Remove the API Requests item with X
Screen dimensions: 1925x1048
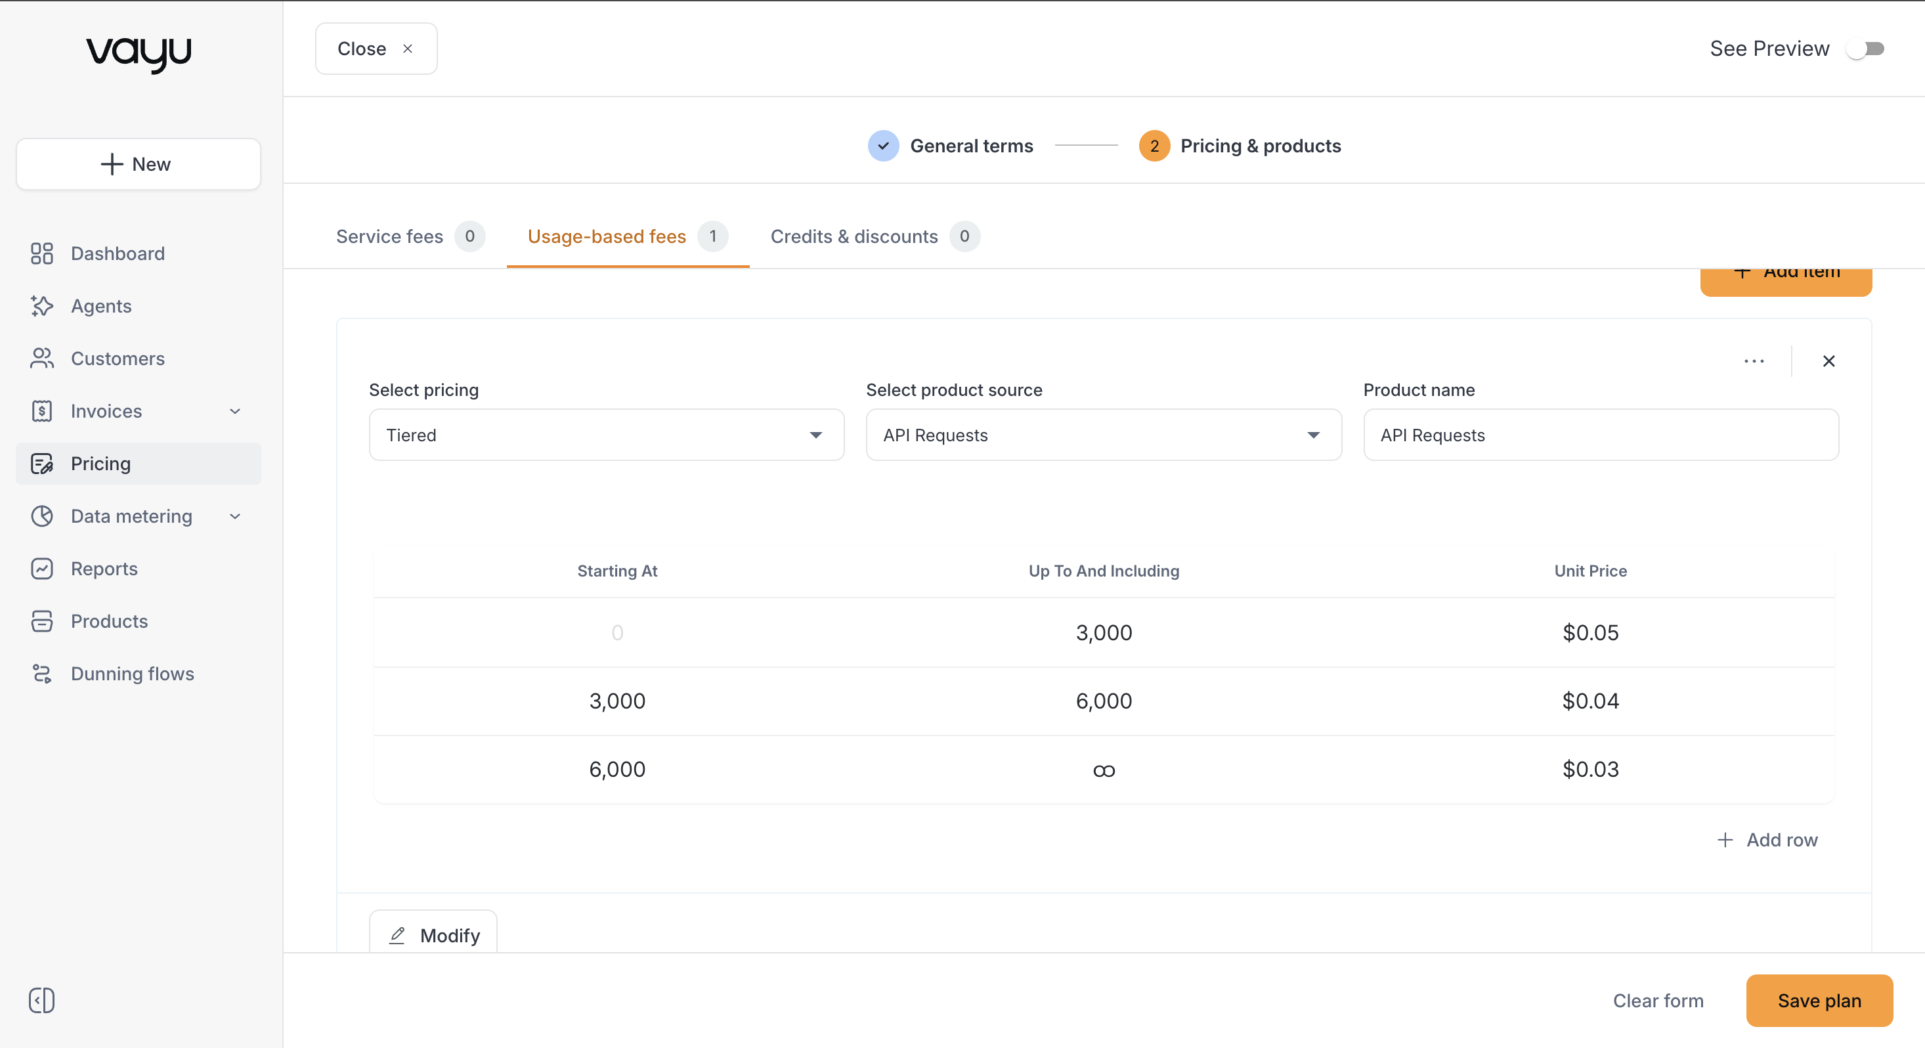click(1828, 361)
